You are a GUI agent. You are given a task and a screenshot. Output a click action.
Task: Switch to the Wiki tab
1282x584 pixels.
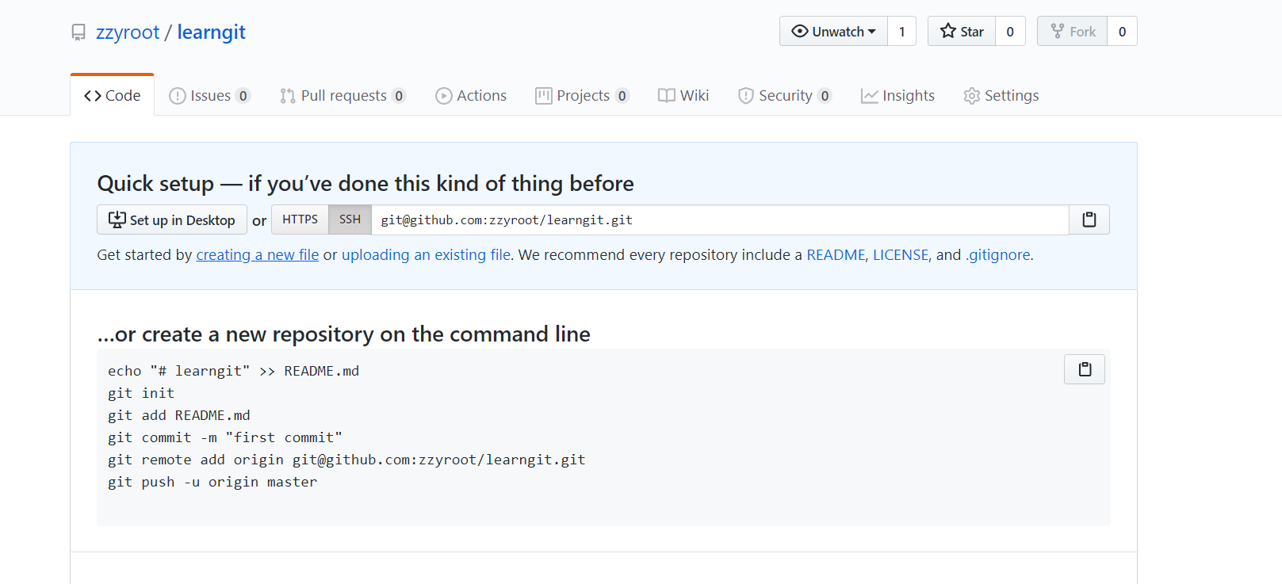[x=683, y=95]
